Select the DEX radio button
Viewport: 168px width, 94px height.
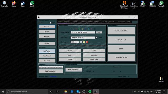[x=50, y=23]
